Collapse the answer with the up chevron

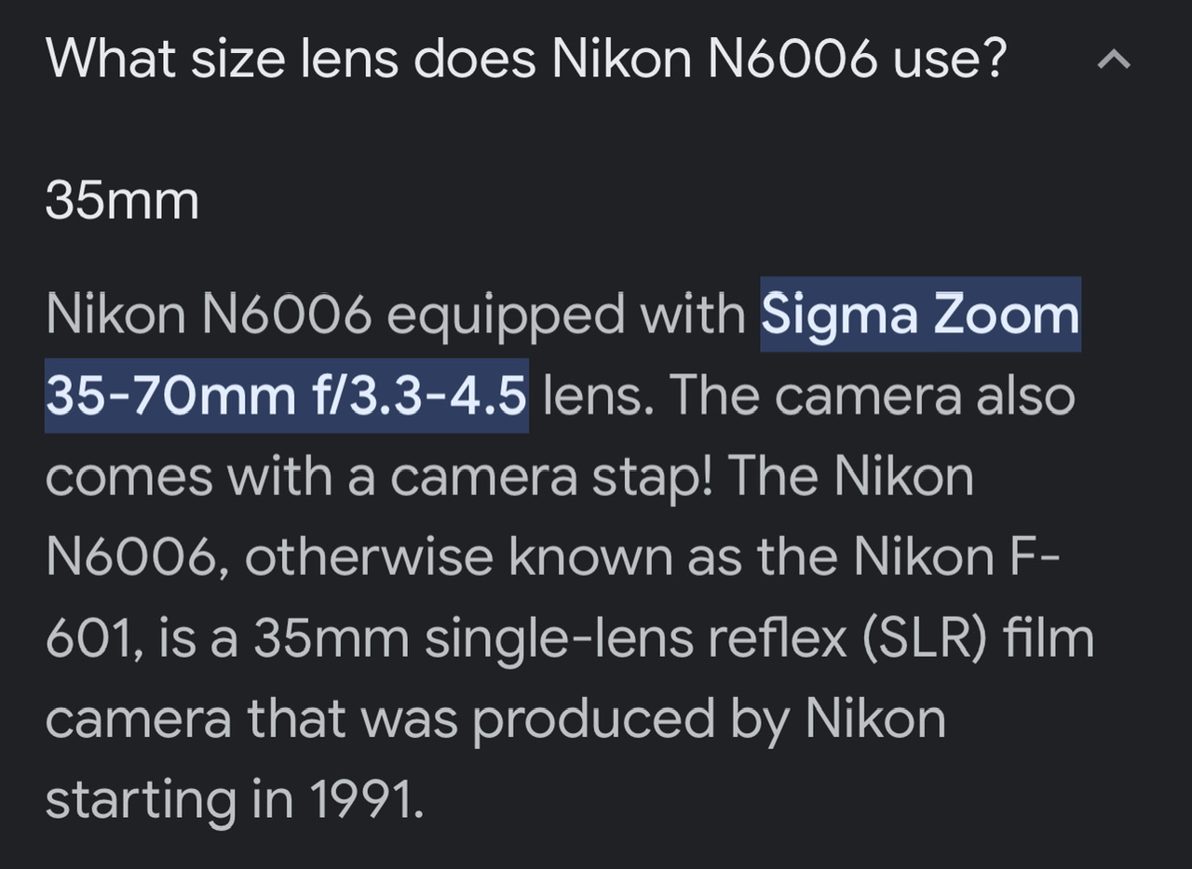click(x=1114, y=61)
